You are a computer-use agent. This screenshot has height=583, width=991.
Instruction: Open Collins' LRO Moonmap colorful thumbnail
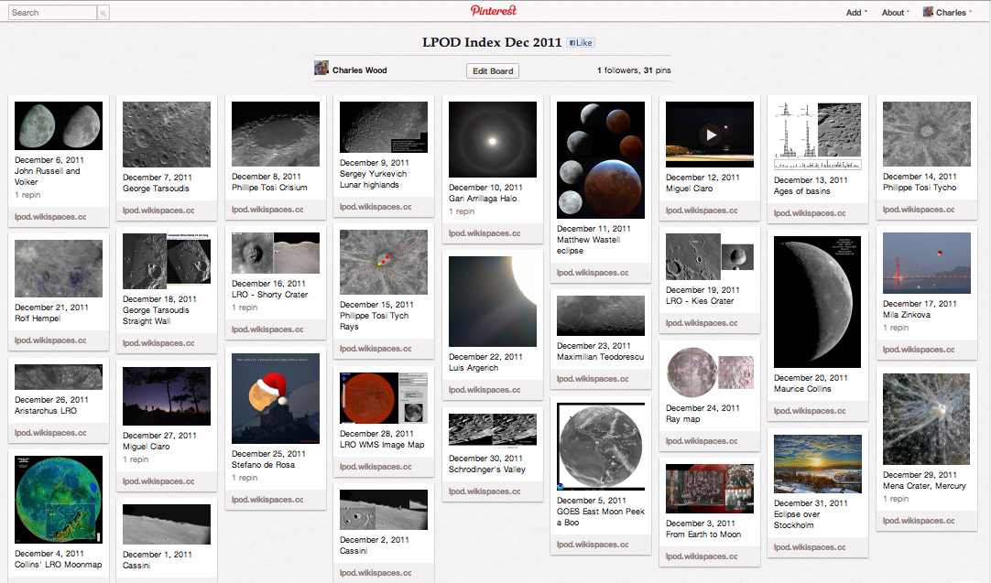point(59,499)
